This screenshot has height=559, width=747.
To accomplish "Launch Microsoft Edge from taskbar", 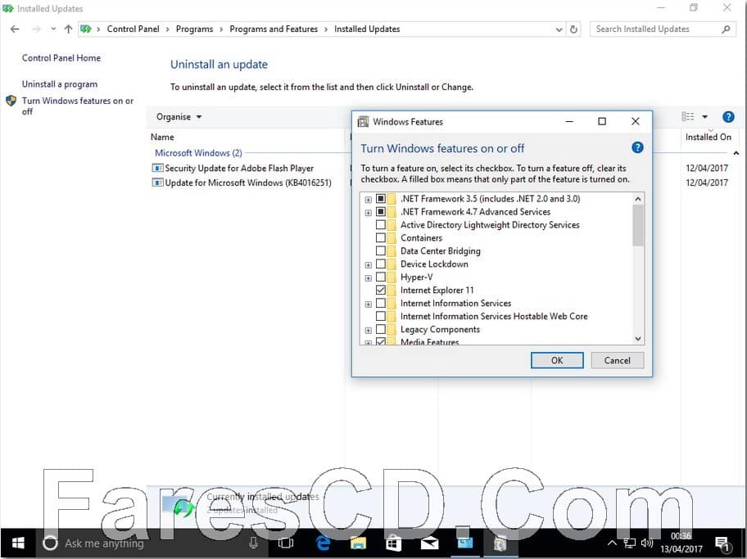I will click(x=323, y=543).
